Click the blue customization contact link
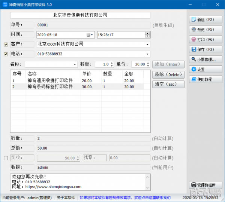 pos(125,198)
